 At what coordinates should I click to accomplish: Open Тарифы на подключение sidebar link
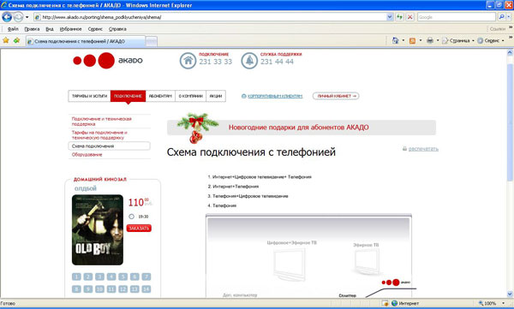coord(99,135)
